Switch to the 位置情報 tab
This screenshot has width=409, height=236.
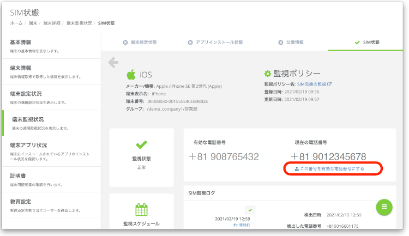click(x=291, y=43)
